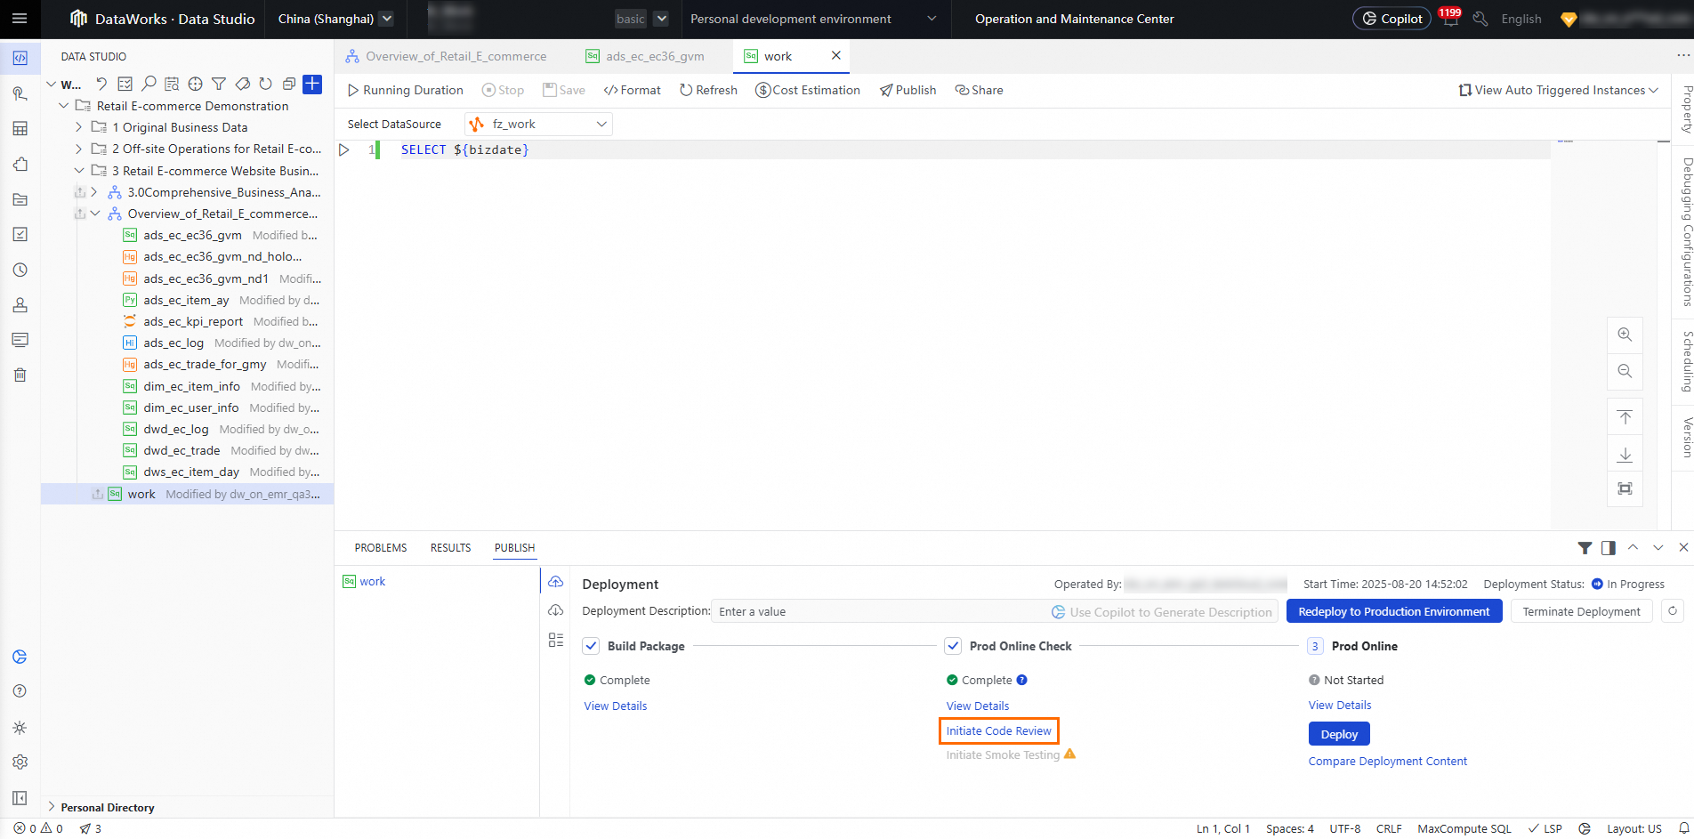Image resolution: width=1694 pixels, height=839 pixels.
Task: Open the basic workspace dropdown arrow
Action: (x=661, y=19)
